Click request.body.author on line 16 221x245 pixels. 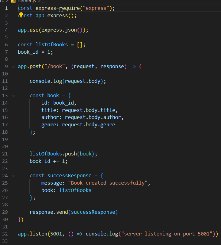93,117
